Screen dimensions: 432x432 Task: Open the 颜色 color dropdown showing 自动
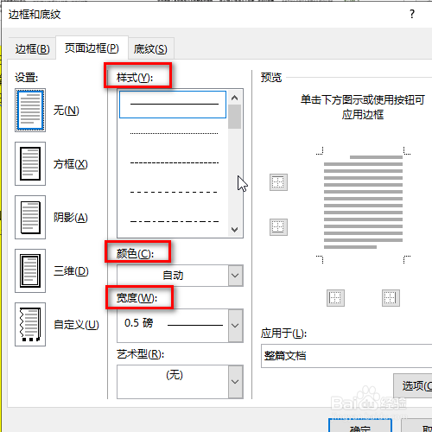click(180, 276)
